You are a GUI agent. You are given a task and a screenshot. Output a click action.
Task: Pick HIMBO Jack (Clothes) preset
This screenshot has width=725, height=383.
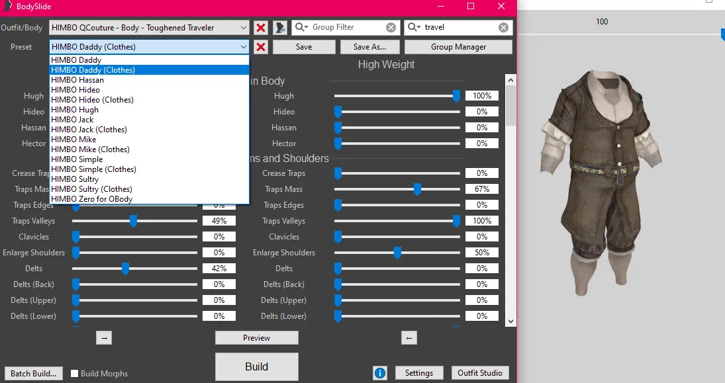[150, 130]
